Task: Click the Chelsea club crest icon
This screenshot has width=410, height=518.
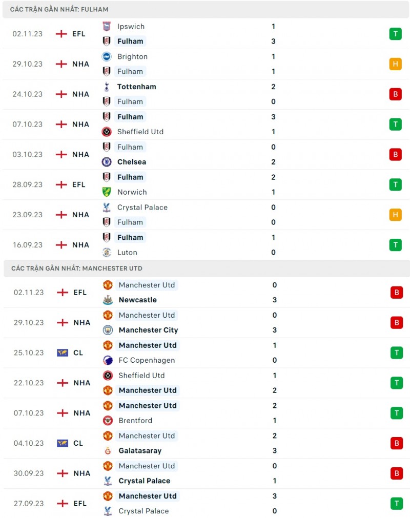Action: click(107, 162)
